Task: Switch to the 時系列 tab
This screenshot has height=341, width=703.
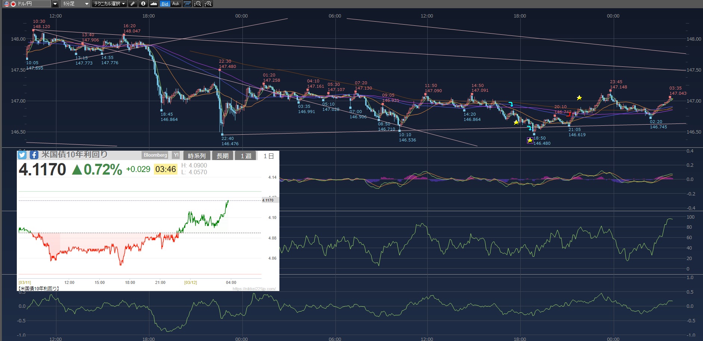Action: coord(196,156)
